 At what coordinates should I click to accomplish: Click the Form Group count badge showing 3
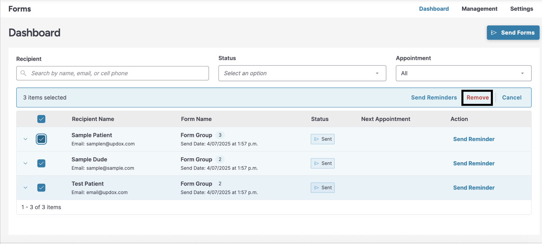pyautogui.click(x=220, y=135)
